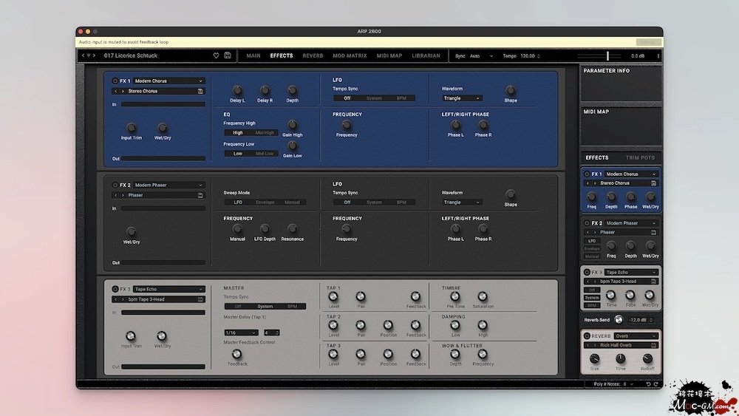Click the FX 2 Resonance knob
739x416 pixels.
click(292, 229)
